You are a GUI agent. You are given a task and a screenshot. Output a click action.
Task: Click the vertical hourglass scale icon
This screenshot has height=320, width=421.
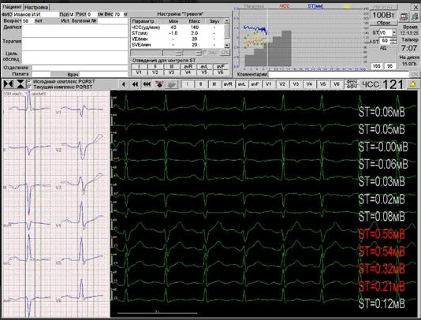(x=20, y=84)
